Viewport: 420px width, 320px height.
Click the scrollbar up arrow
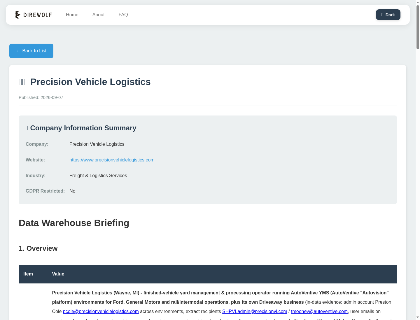pyautogui.click(x=418, y=2)
